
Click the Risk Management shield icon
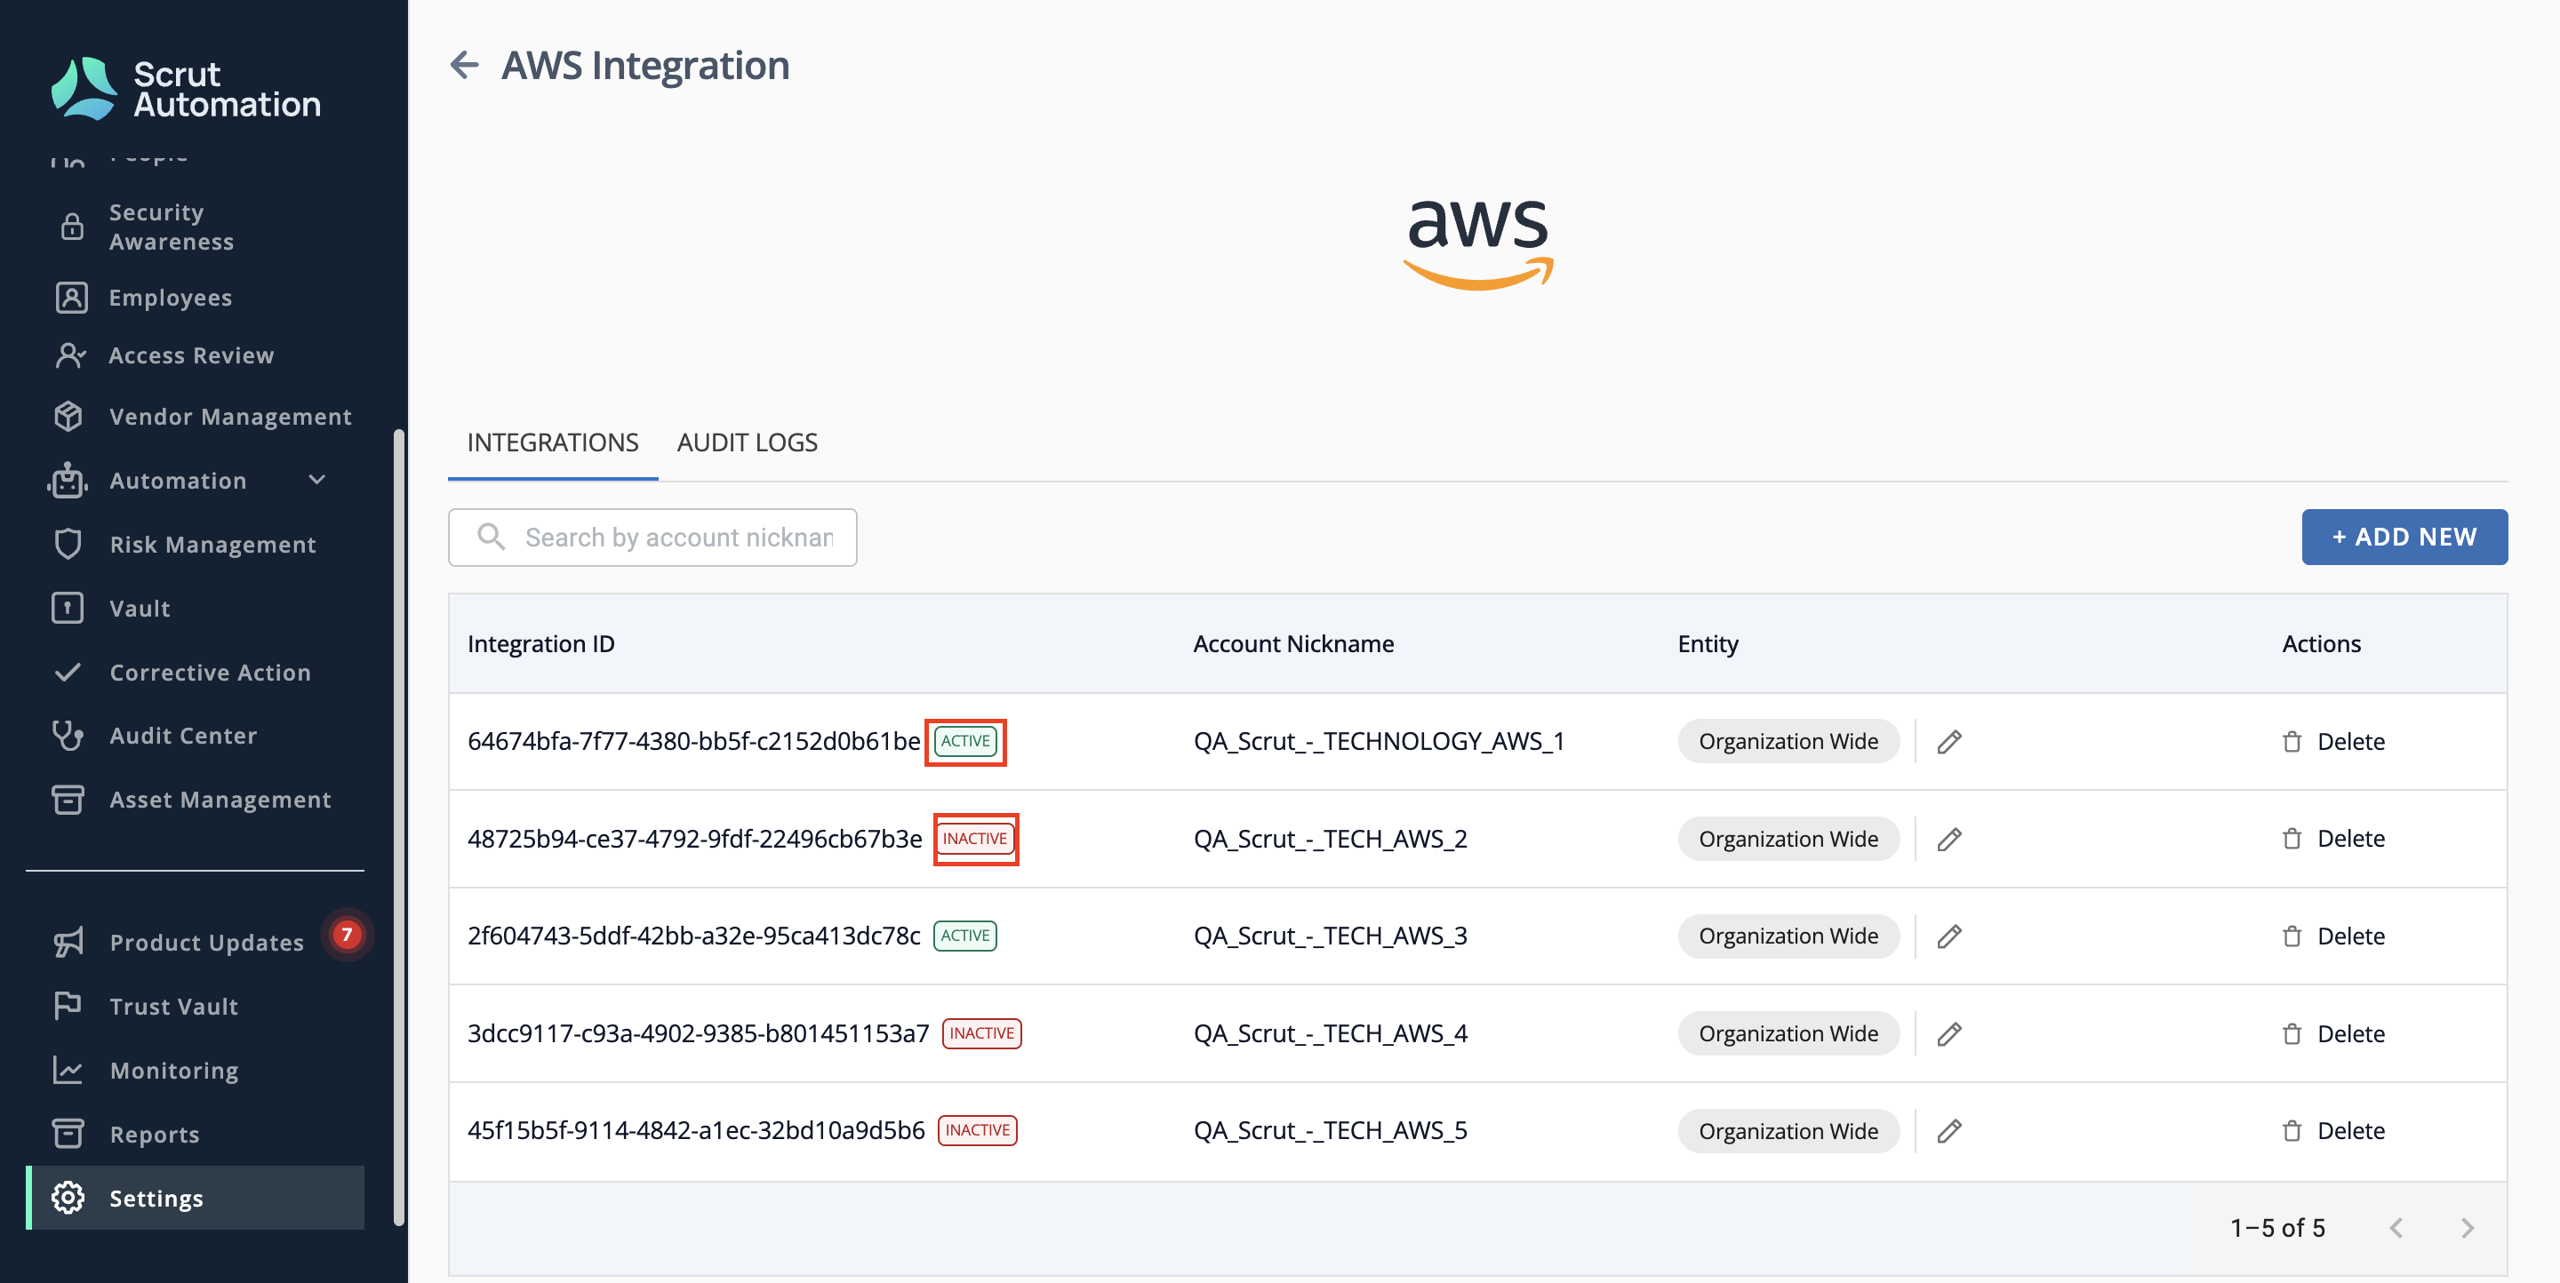(x=68, y=544)
